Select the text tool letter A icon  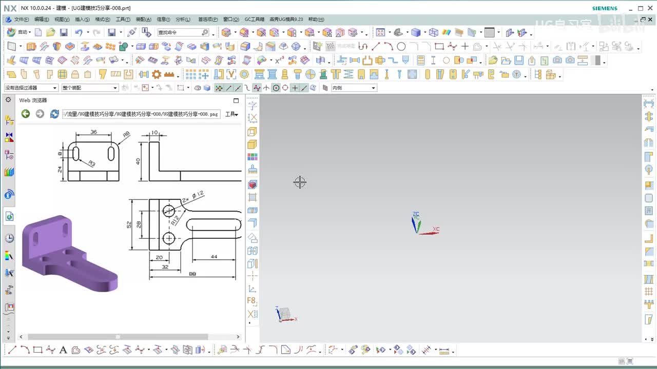coord(63,350)
